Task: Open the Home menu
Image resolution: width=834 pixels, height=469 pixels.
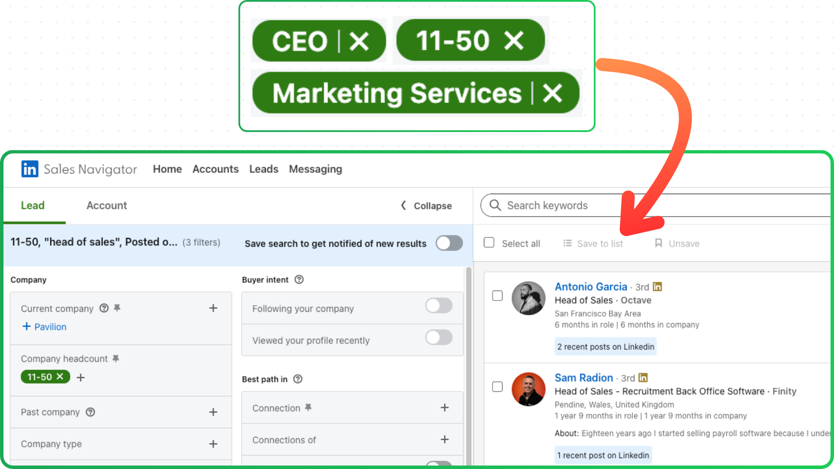Action: pos(167,169)
